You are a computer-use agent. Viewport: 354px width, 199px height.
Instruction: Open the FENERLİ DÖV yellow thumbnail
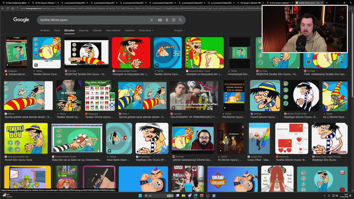click(26, 138)
